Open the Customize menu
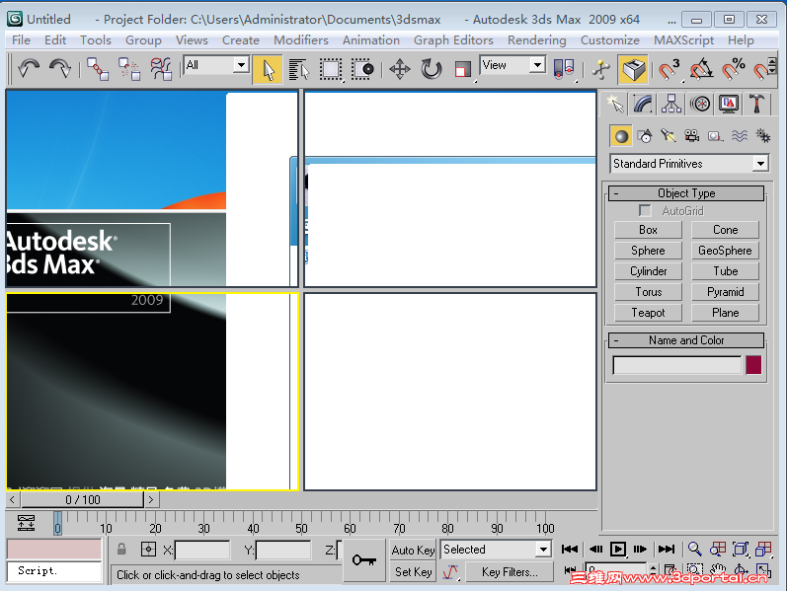This screenshot has height=591, width=787. [610, 40]
